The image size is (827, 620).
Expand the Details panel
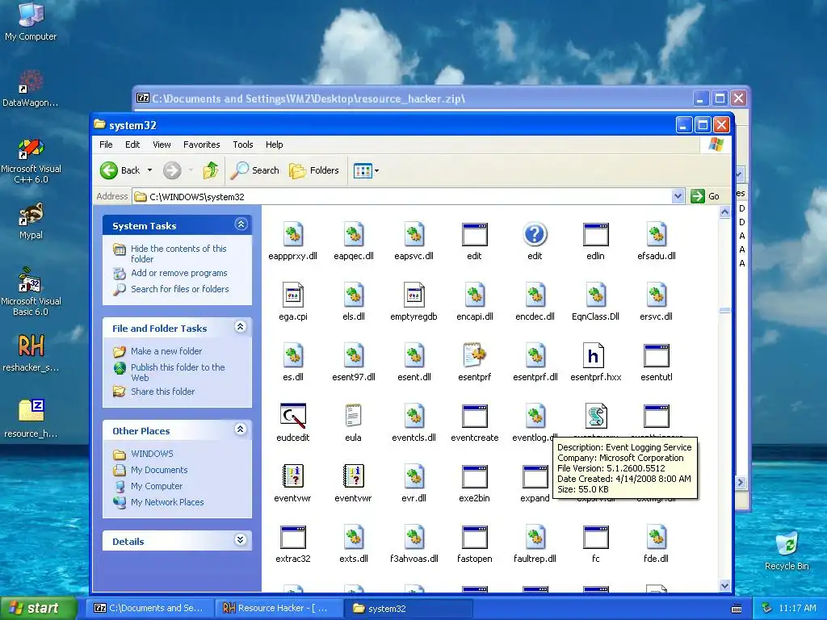(x=241, y=540)
